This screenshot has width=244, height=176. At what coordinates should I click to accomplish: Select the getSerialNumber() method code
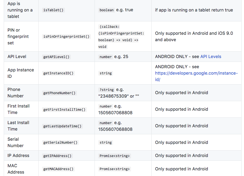tap(60, 143)
